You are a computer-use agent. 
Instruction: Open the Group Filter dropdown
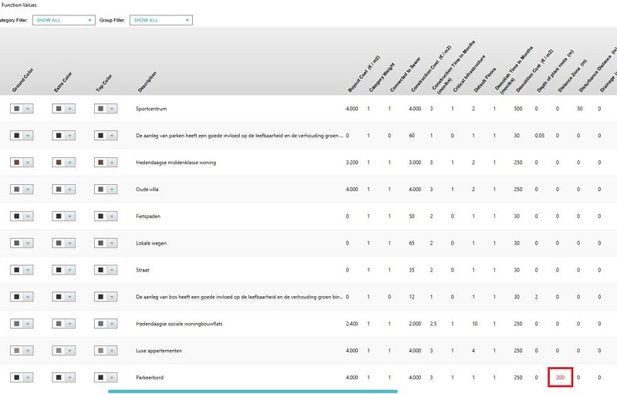coord(161,20)
